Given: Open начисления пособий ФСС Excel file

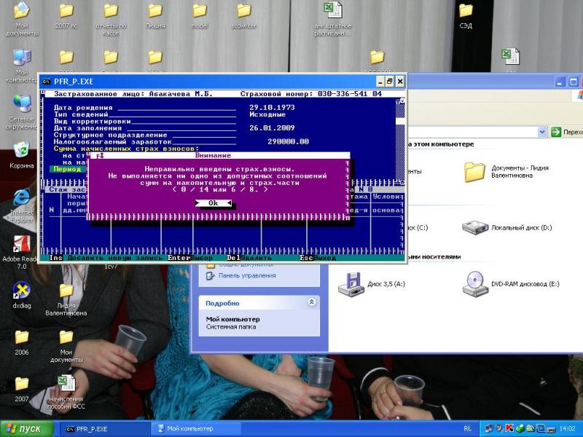Looking at the screenshot, I should click(x=66, y=383).
